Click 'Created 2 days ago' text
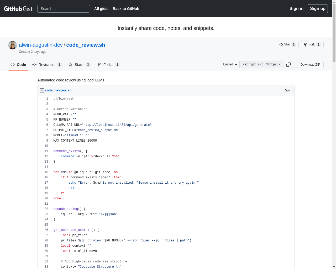This screenshot has width=336, height=269. (x=33, y=52)
